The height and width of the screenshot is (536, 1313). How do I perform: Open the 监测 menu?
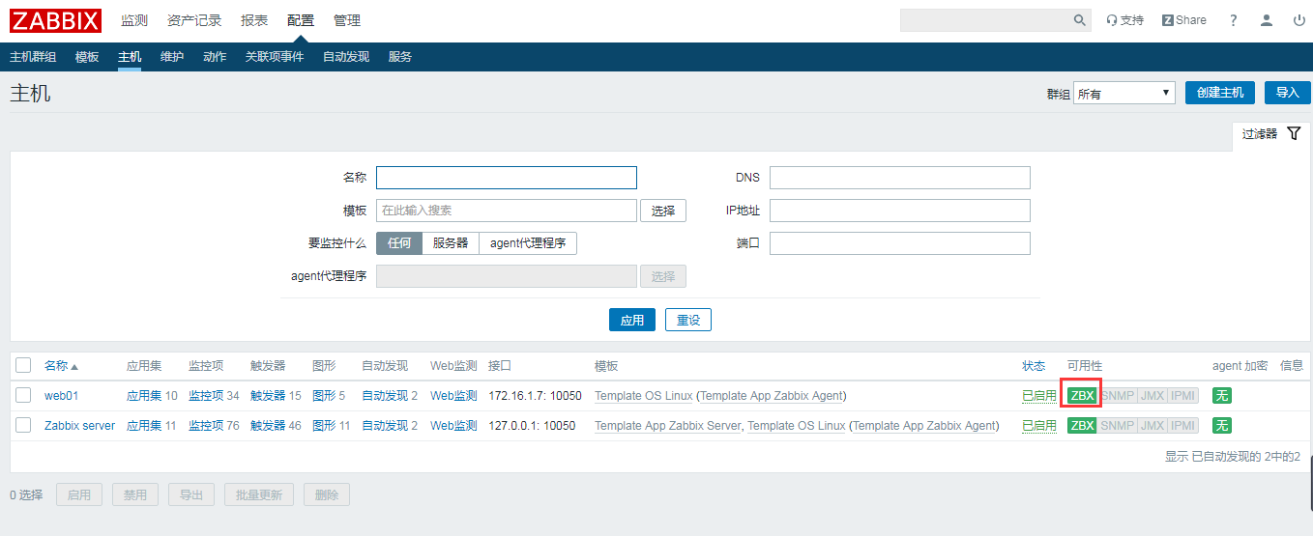click(134, 20)
